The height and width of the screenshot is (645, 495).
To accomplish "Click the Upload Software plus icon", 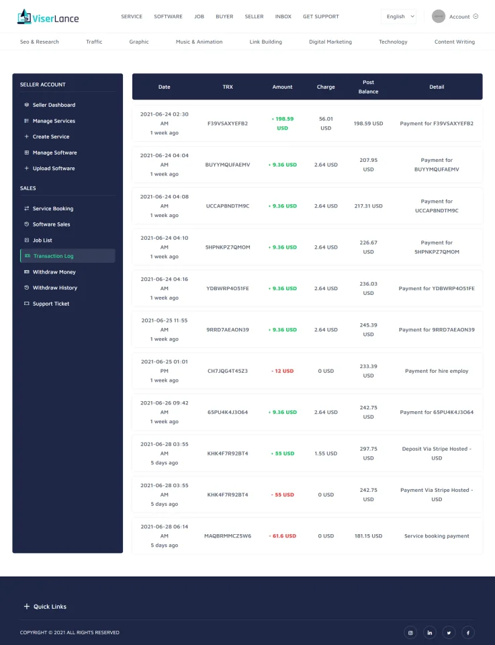I will click(x=27, y=168).
